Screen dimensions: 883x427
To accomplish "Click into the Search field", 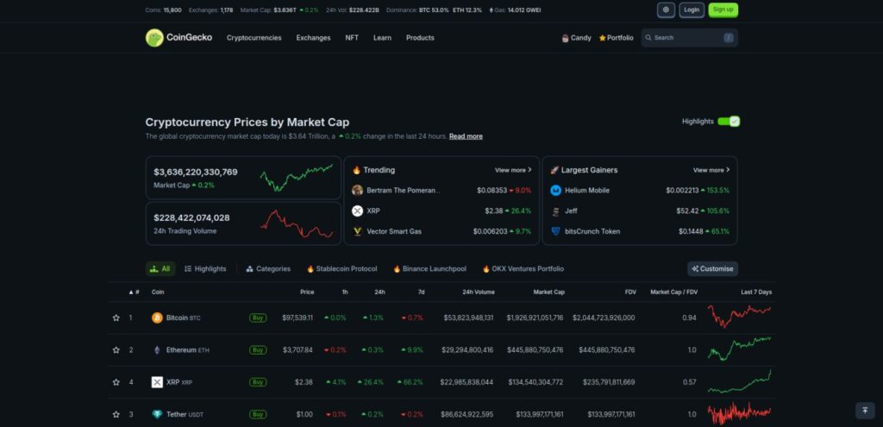I will coord(687,38).
